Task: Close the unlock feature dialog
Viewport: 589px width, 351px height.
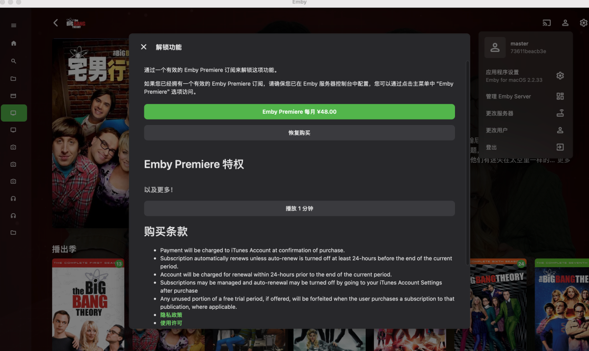Action: click(x=144, y=47)
